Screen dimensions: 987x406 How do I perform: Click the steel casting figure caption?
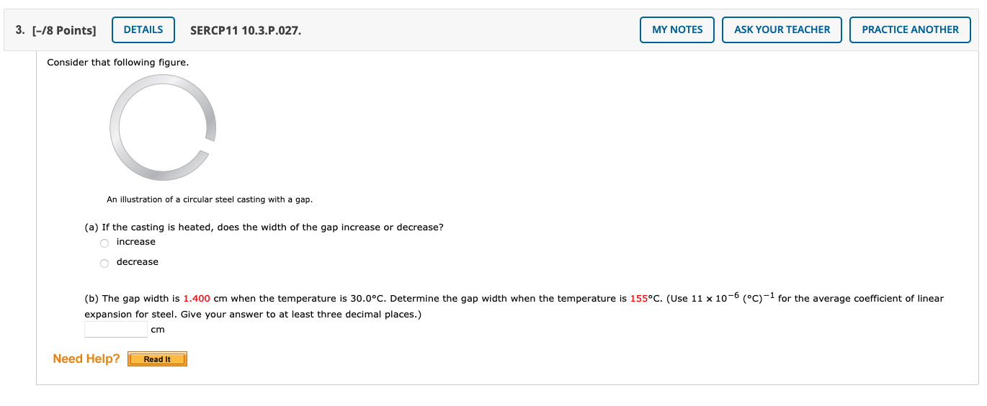(x=210, y=199)
